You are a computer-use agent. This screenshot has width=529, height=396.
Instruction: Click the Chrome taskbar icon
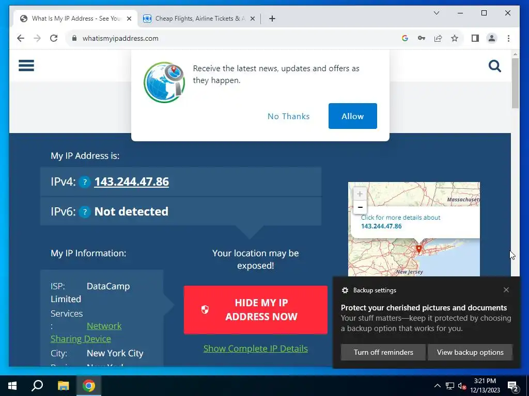coord(89,386)
